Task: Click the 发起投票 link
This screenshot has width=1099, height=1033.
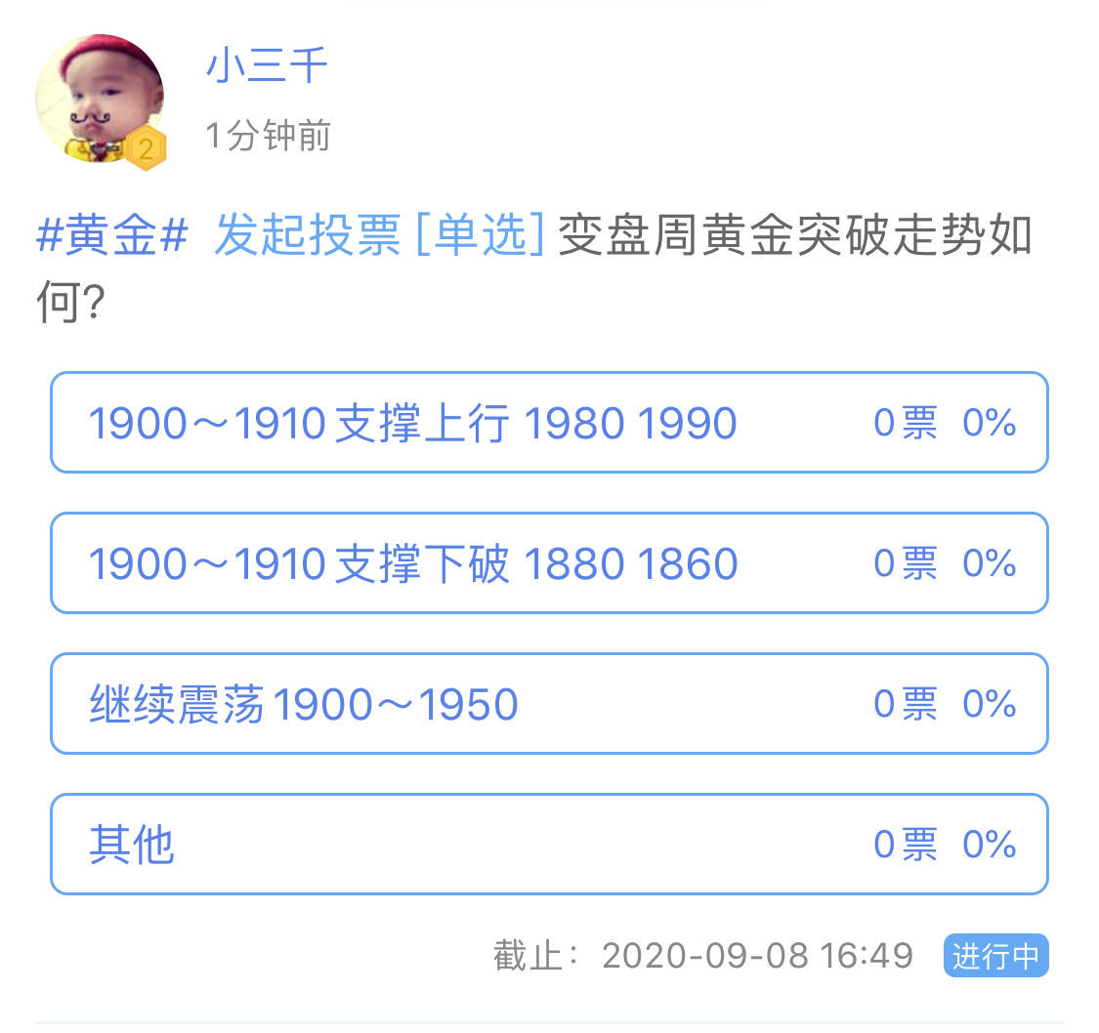Action: click(x=308, y=234)
